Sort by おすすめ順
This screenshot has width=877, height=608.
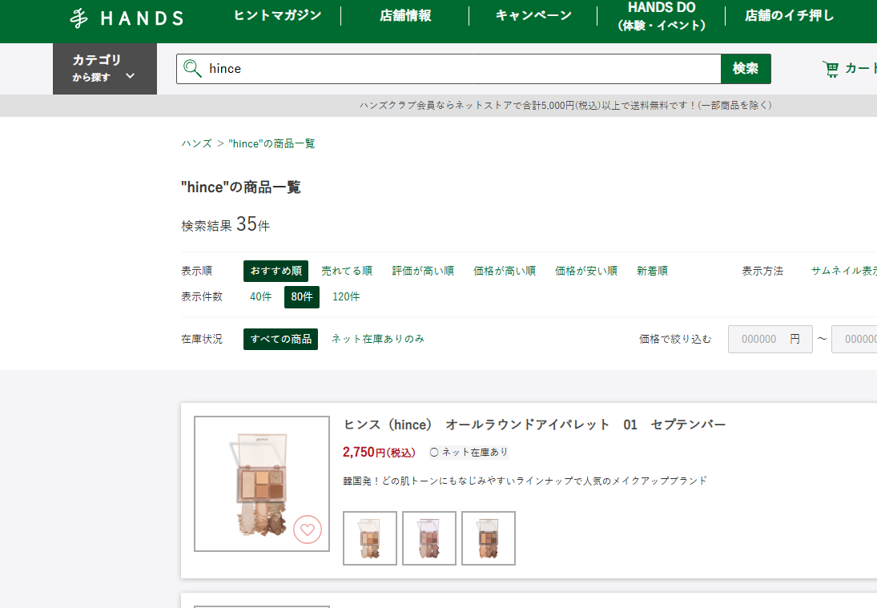[x=276, y=271]
